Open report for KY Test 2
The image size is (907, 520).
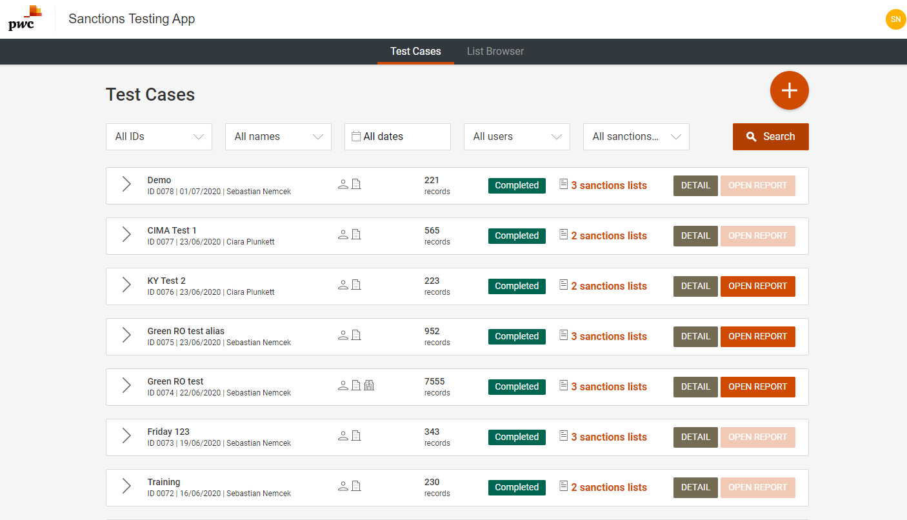(757, 286)
